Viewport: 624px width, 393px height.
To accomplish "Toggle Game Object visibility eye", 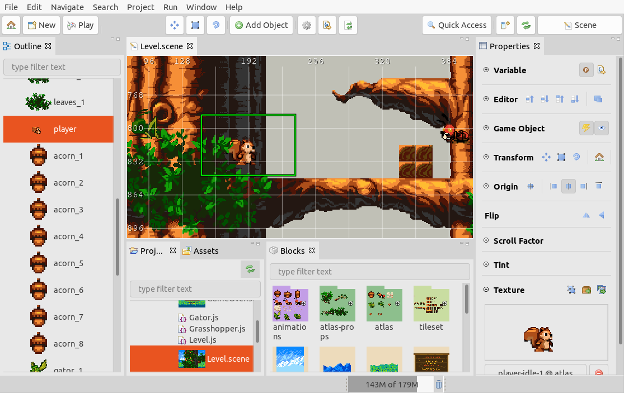I will 602,128.
